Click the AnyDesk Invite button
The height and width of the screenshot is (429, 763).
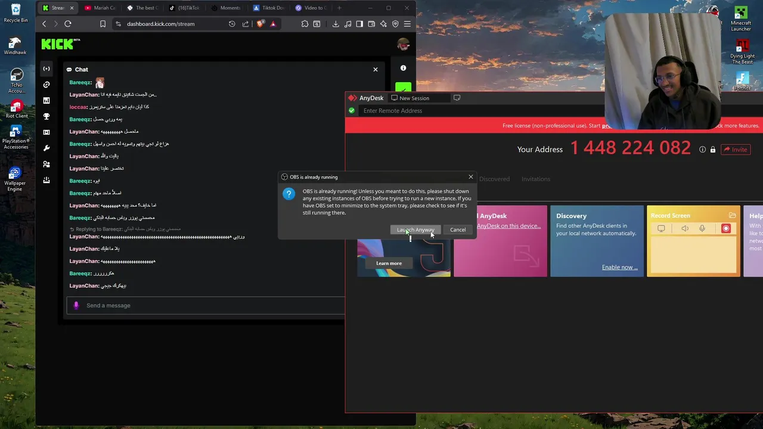pos(735,150)
